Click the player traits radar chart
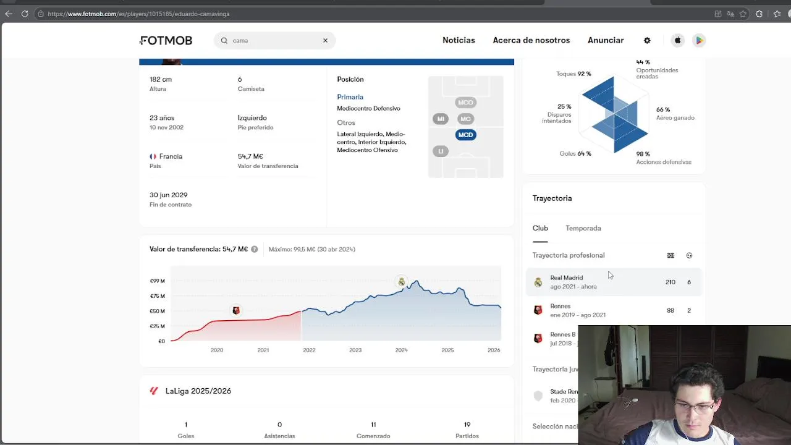This screenshot has height=445, width=791. click(x=614, y=114)
